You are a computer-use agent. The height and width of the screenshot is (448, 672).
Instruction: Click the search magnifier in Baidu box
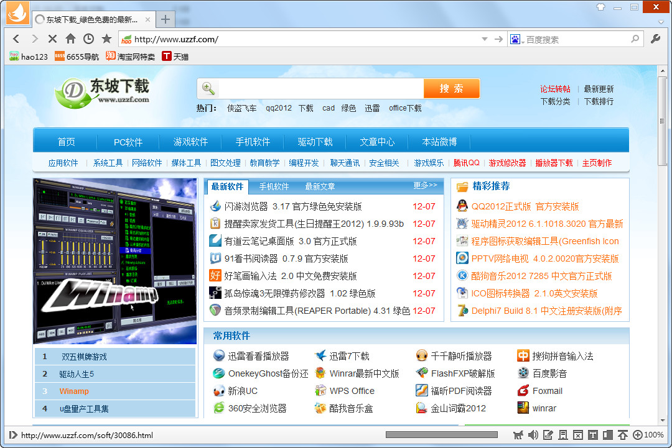pyautogui.click(x=635, y=39)
